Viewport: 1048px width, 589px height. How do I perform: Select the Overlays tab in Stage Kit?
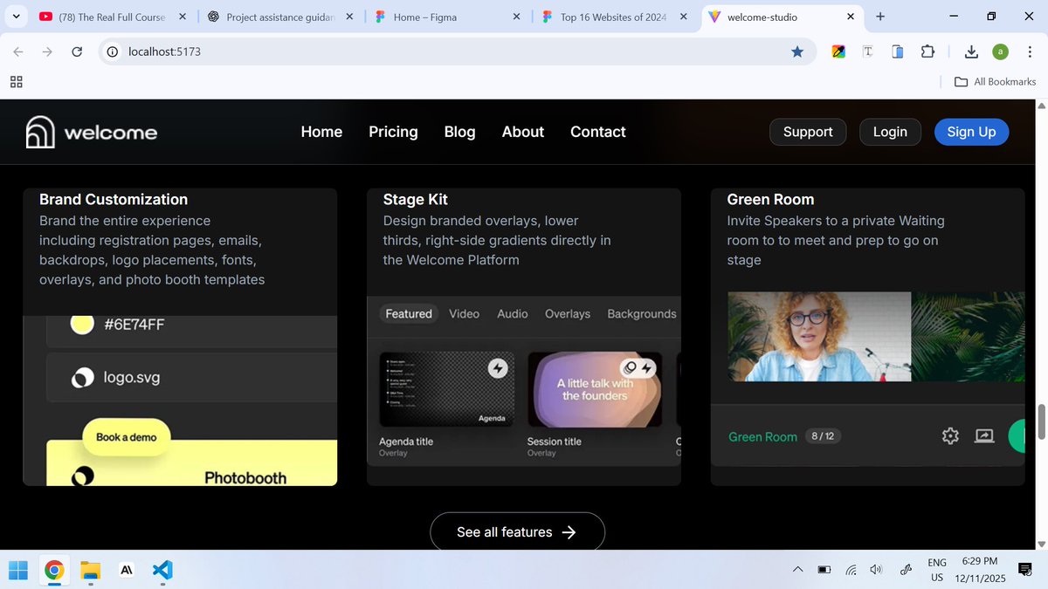[x=568, y=313]
